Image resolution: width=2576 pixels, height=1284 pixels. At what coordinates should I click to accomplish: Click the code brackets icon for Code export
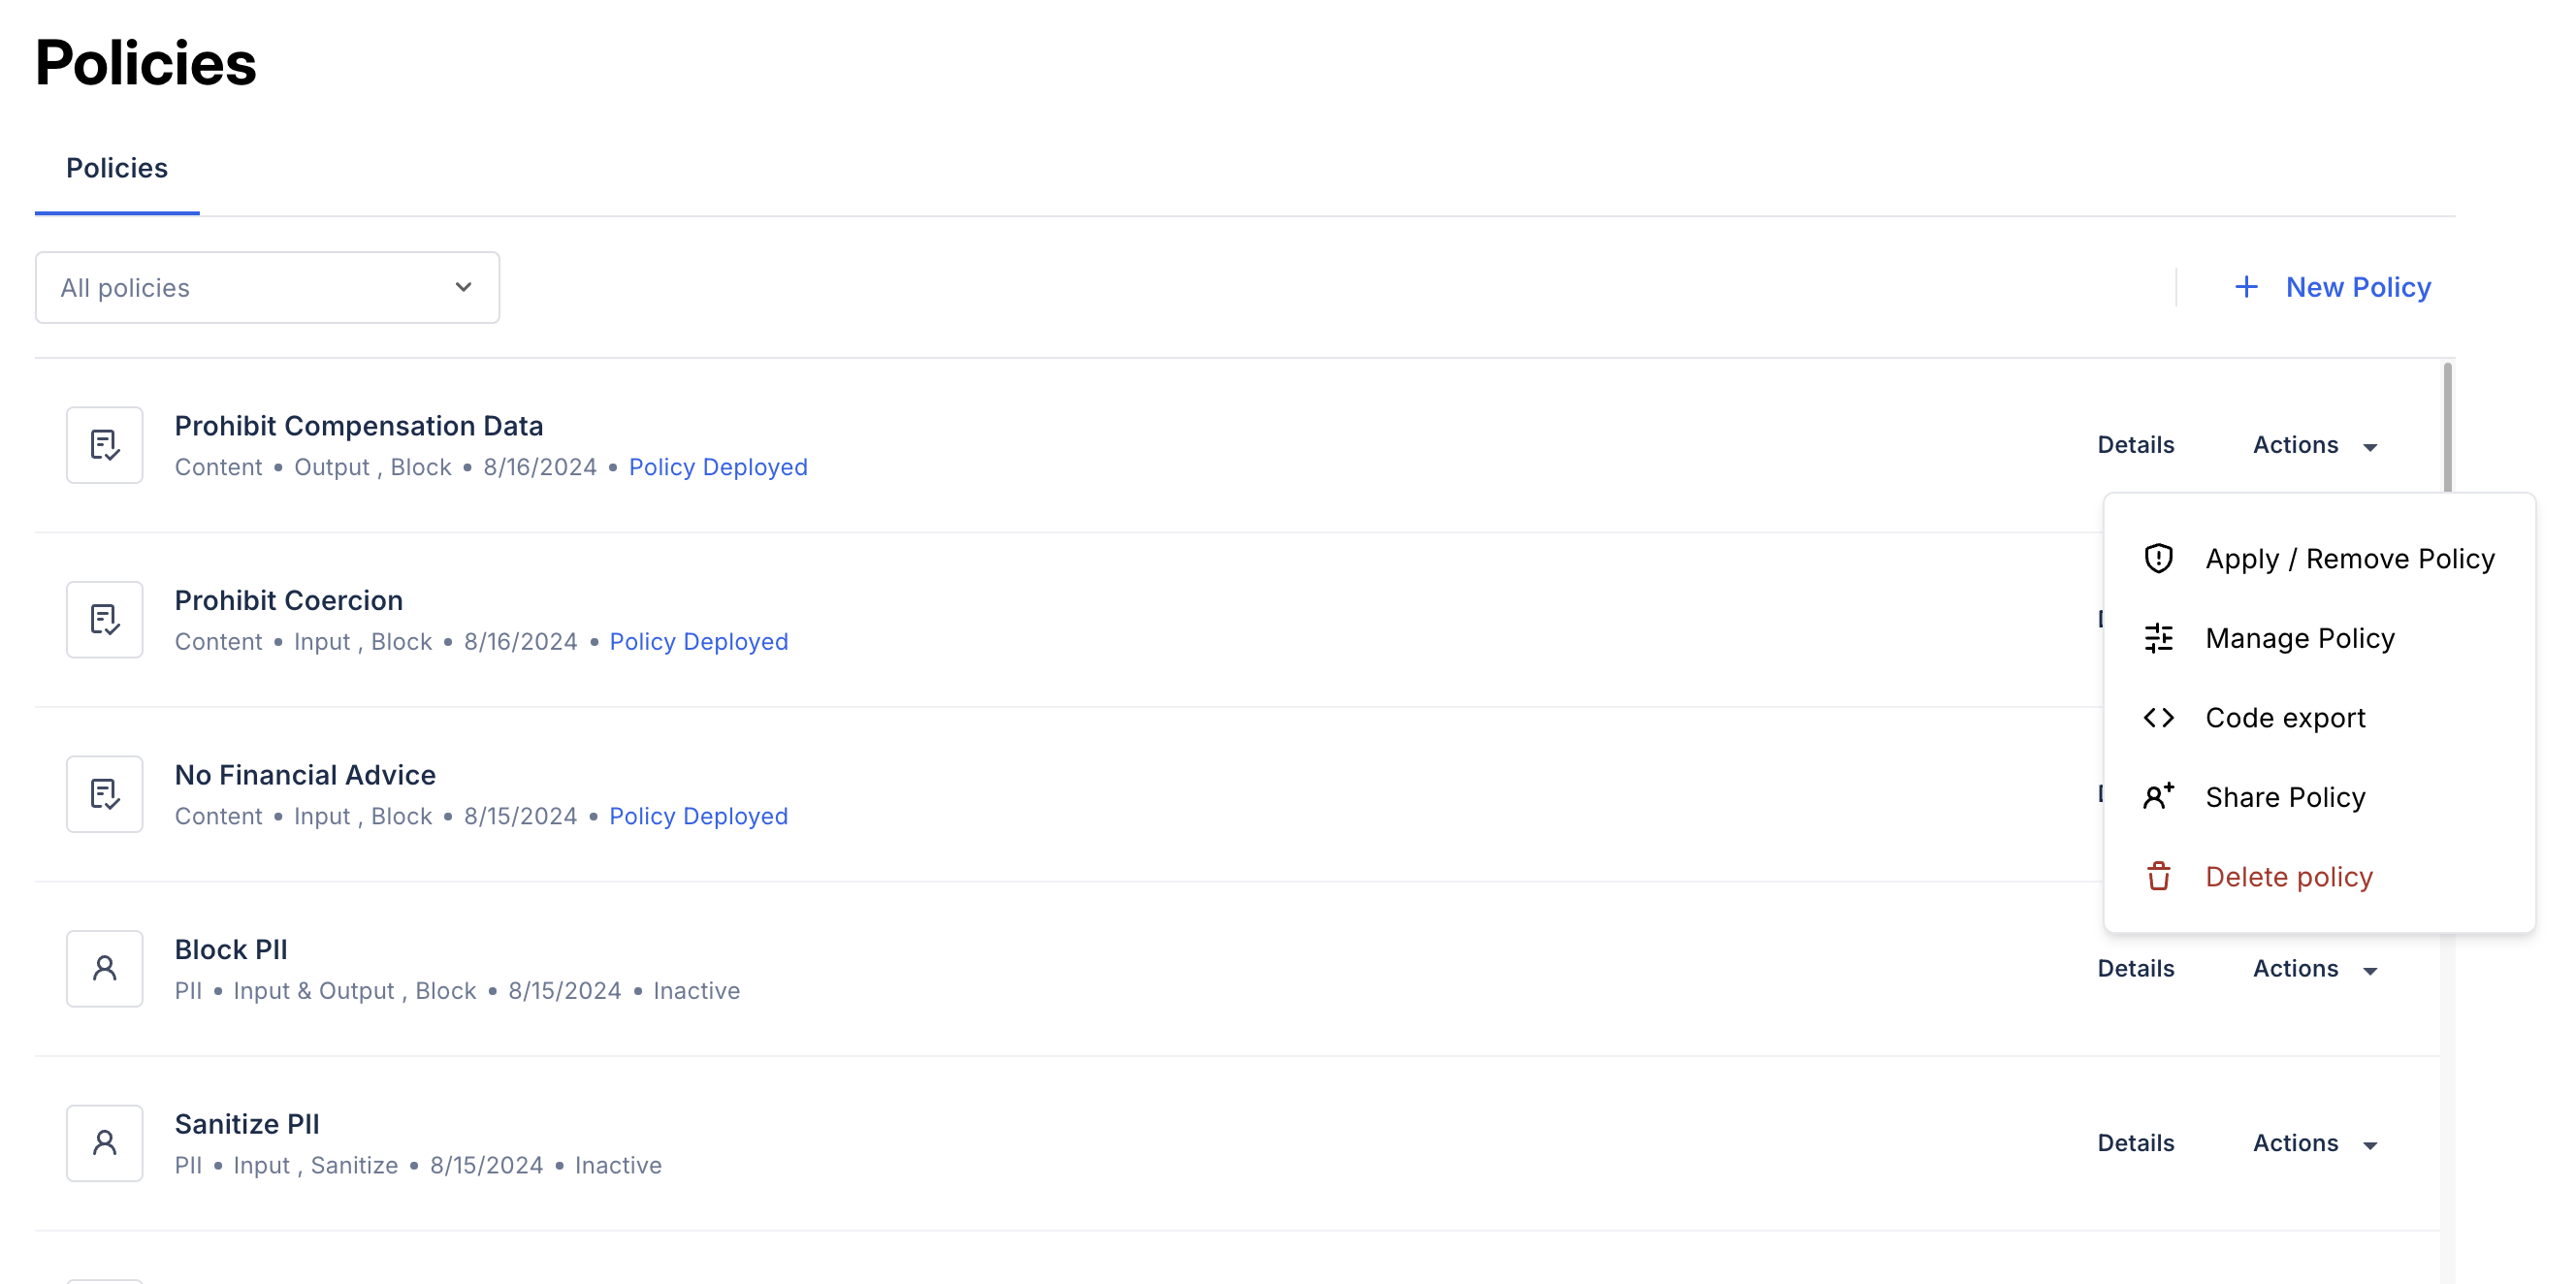pos(2159,718)
